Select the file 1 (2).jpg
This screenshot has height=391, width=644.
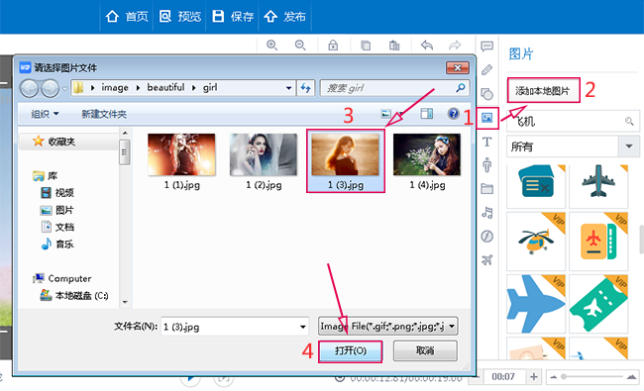264,161
